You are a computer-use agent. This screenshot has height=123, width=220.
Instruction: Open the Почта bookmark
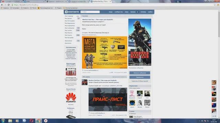click(x=33, y=8)
